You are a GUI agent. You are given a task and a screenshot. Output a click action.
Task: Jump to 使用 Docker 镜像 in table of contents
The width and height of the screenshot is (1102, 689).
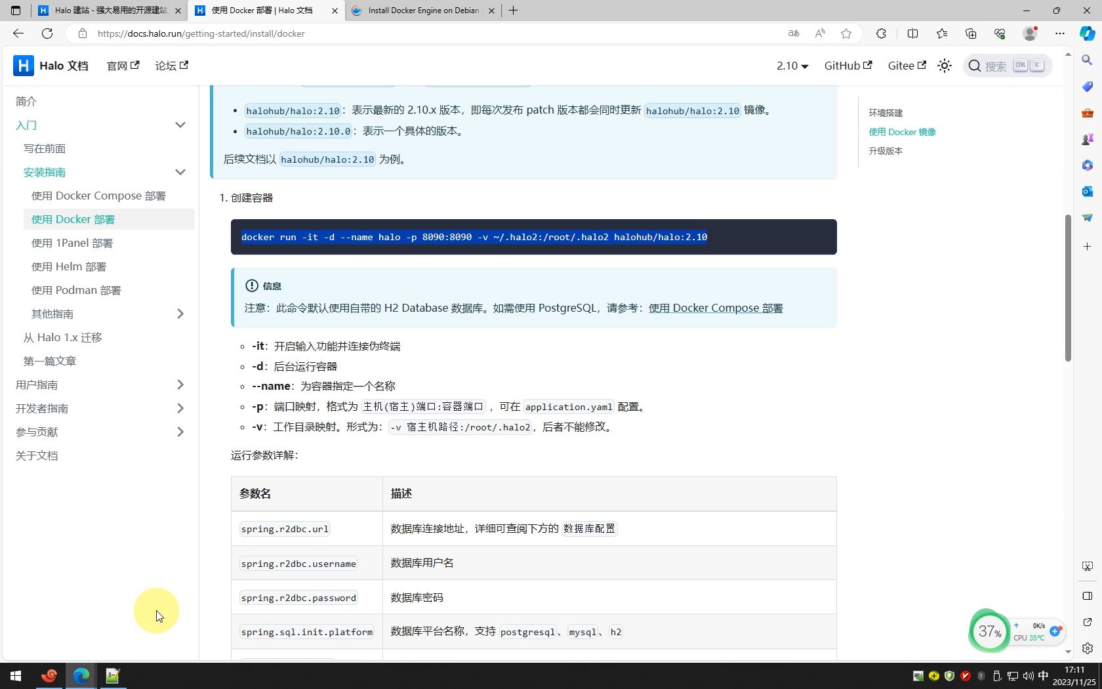[903, 132]
